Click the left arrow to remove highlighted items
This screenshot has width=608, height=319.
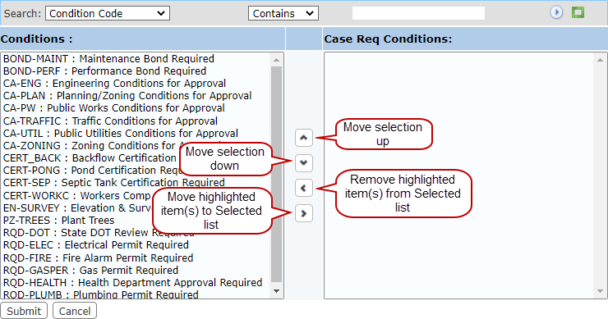(x=304, y=188)
